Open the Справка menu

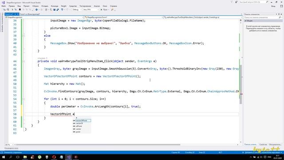coord(114,6)
